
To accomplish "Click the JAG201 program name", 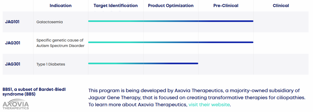I will pyautogui.click(x=13, y=43).
